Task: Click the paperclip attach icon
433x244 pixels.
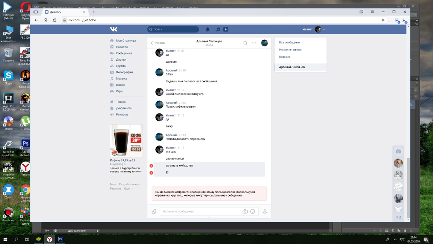Action: click(154, 211)
